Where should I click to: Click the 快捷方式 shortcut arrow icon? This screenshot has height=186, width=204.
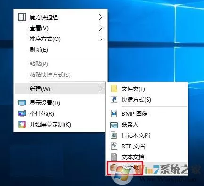pos(114,99)
